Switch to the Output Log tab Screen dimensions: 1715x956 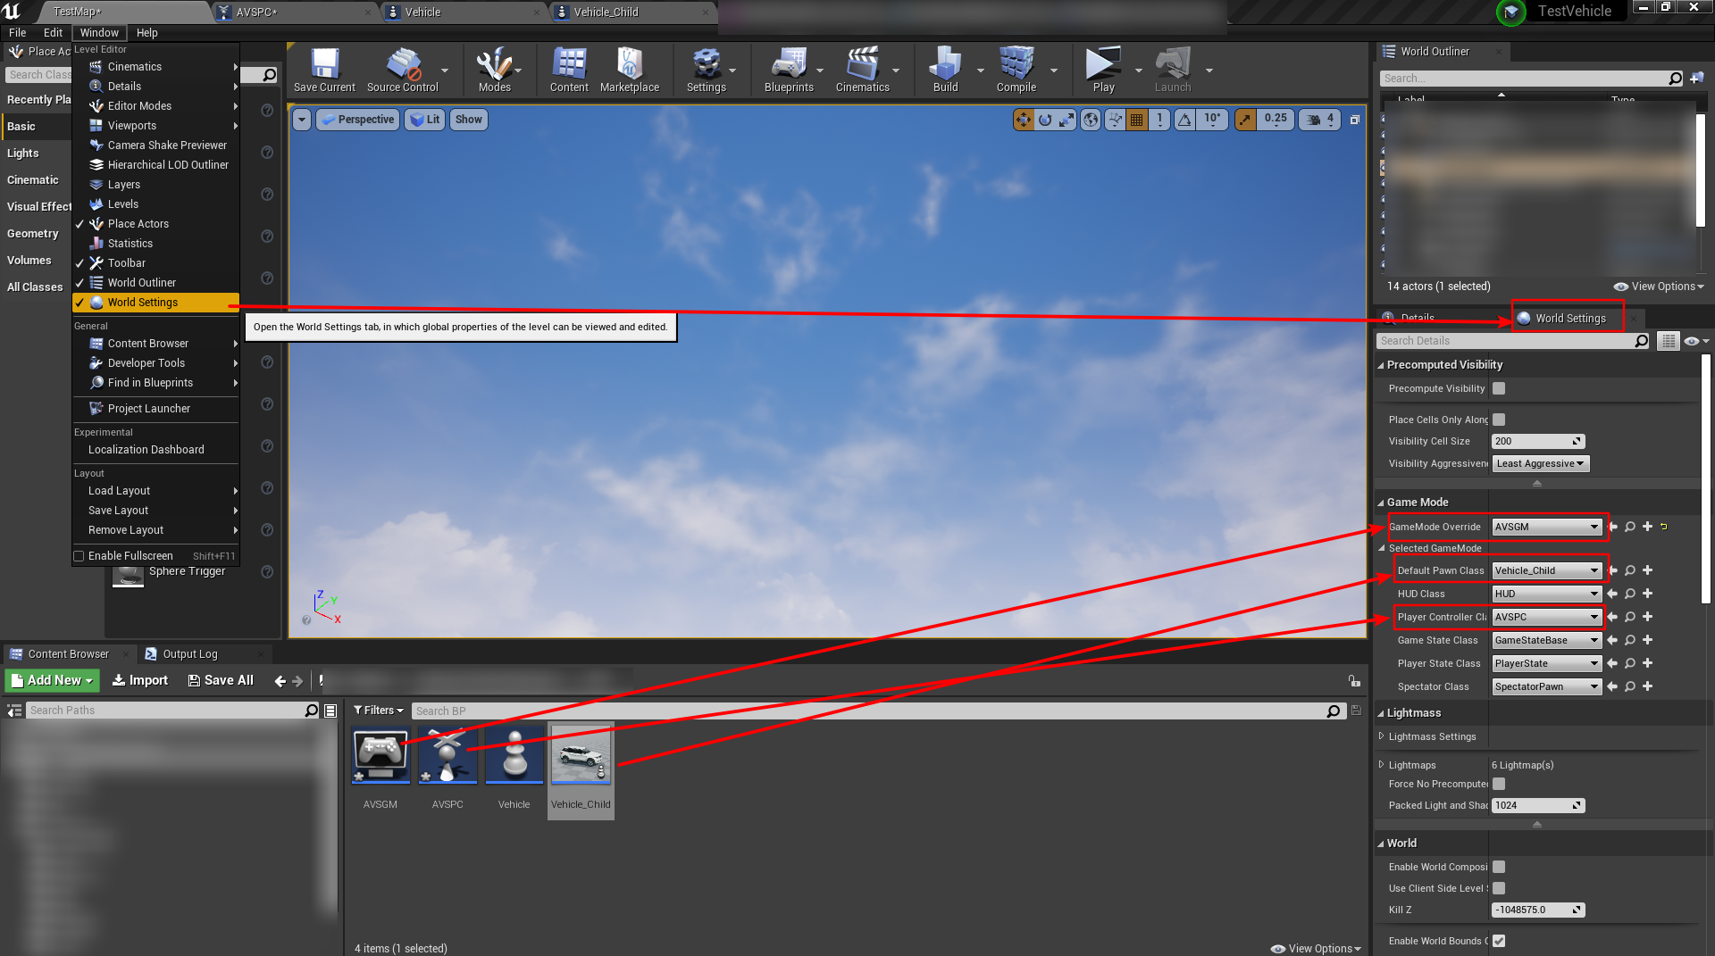coord(189,654)
